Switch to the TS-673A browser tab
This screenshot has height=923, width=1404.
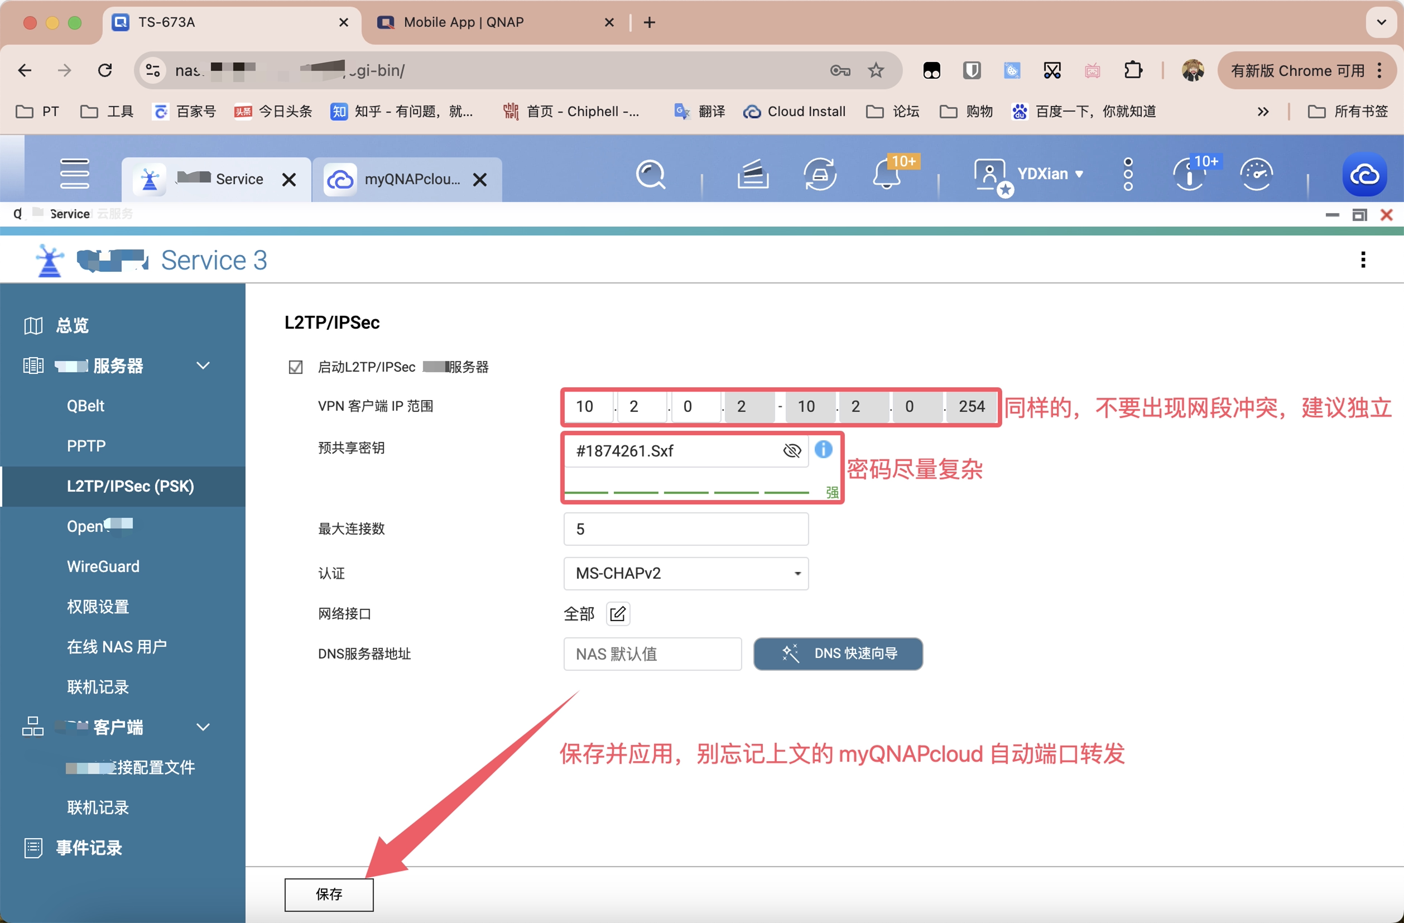click(231, 22)
